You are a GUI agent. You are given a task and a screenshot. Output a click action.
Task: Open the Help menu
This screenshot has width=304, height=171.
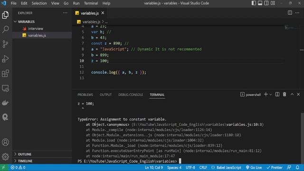[x=106, y=3]
